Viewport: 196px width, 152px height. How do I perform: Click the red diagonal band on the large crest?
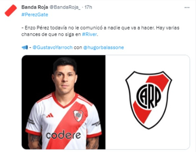point(151,98)
